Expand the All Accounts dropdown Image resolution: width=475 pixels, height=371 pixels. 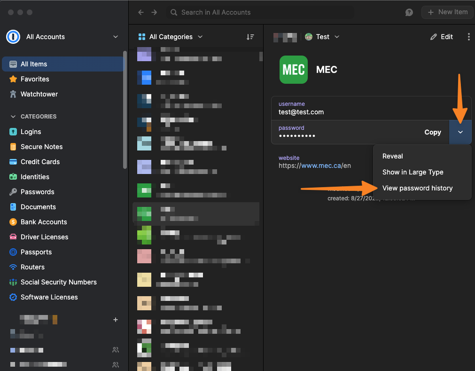pos(116,37)
